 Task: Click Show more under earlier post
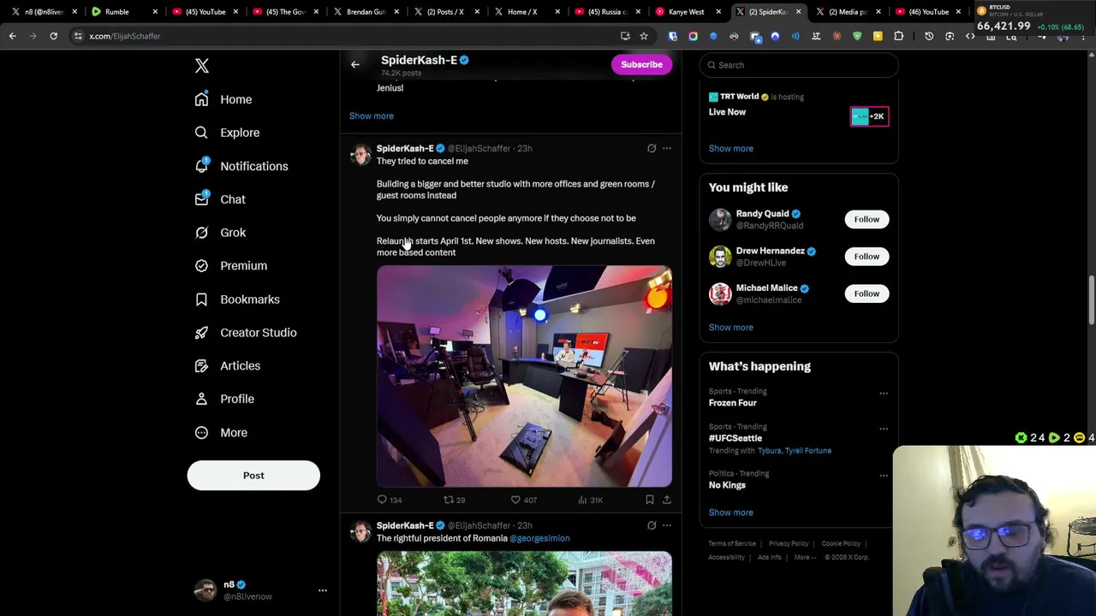pos(372,115)
